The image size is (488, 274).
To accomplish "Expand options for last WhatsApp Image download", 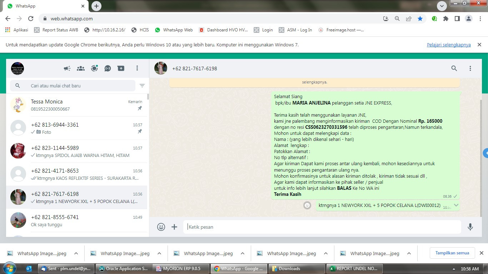I will pyautogui.click(x=409, y=254).
